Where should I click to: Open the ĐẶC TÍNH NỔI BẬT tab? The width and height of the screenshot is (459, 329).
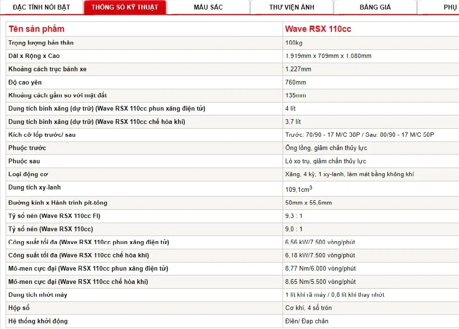pos(41,7)
